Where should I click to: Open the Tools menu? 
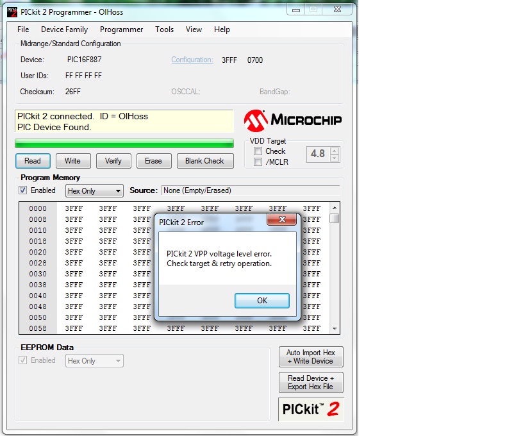[x=165, y=29]
